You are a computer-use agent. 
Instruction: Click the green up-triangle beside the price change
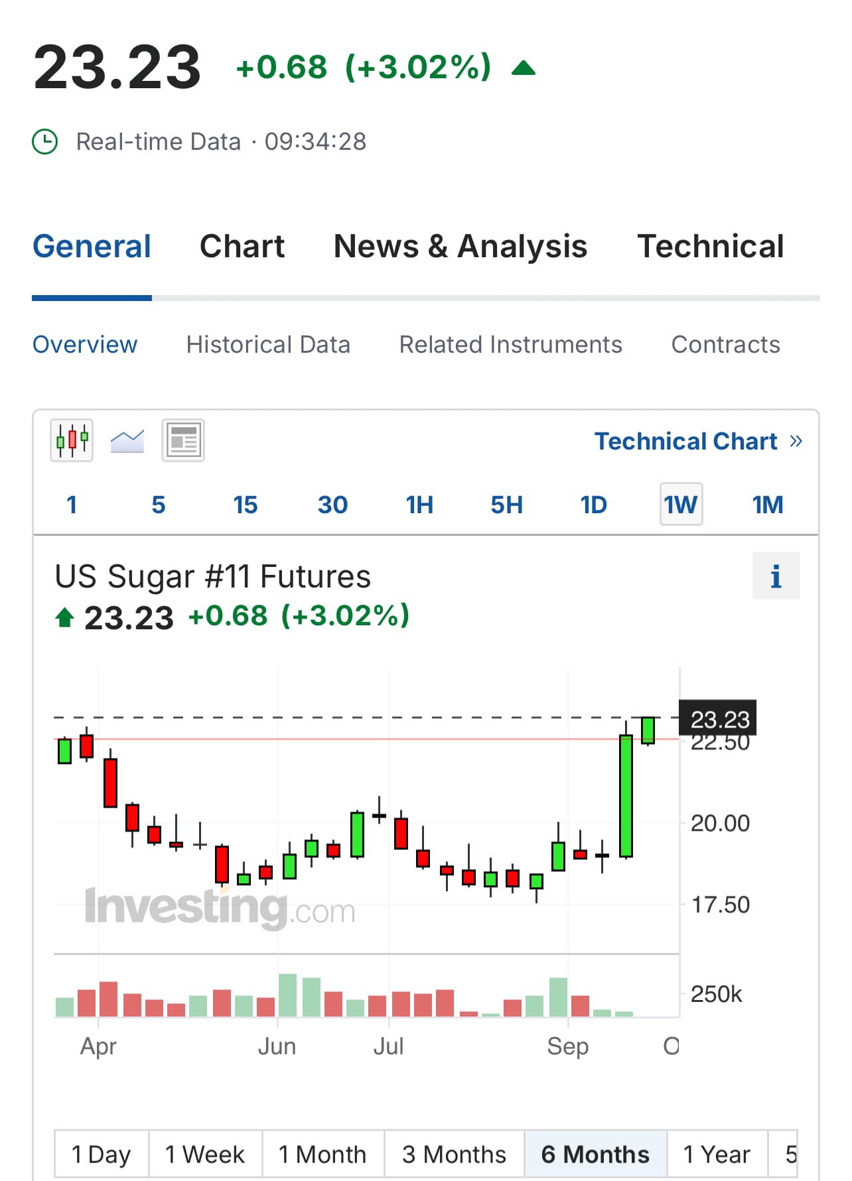pos(524,68)
